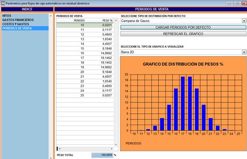The image size is (247, 159).
Task: Click CARGAR PERIODOS POR DEFECTO button
Action: 183,27
